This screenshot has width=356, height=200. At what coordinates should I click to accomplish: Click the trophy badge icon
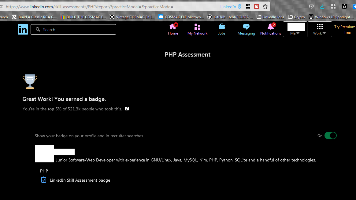coord(30,81)
